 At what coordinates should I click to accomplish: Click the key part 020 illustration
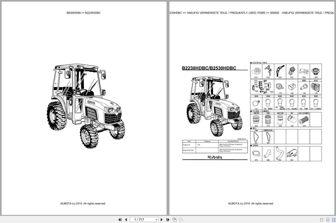tap(268, 71)
